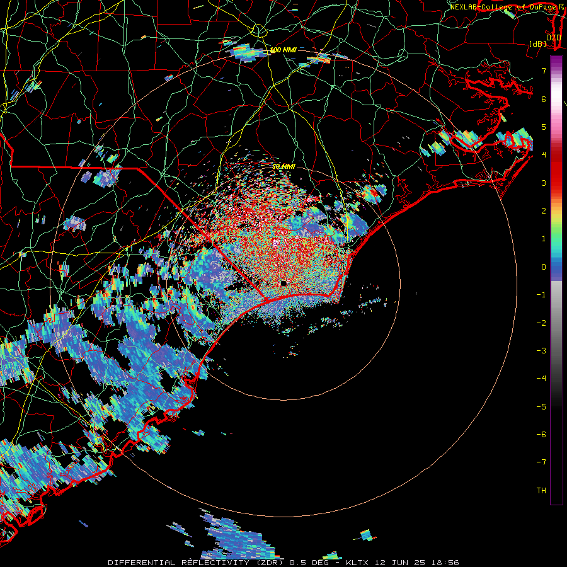Click the 4 dB label on the color scale
567x567 pixels.
click(x=544, y=155)
